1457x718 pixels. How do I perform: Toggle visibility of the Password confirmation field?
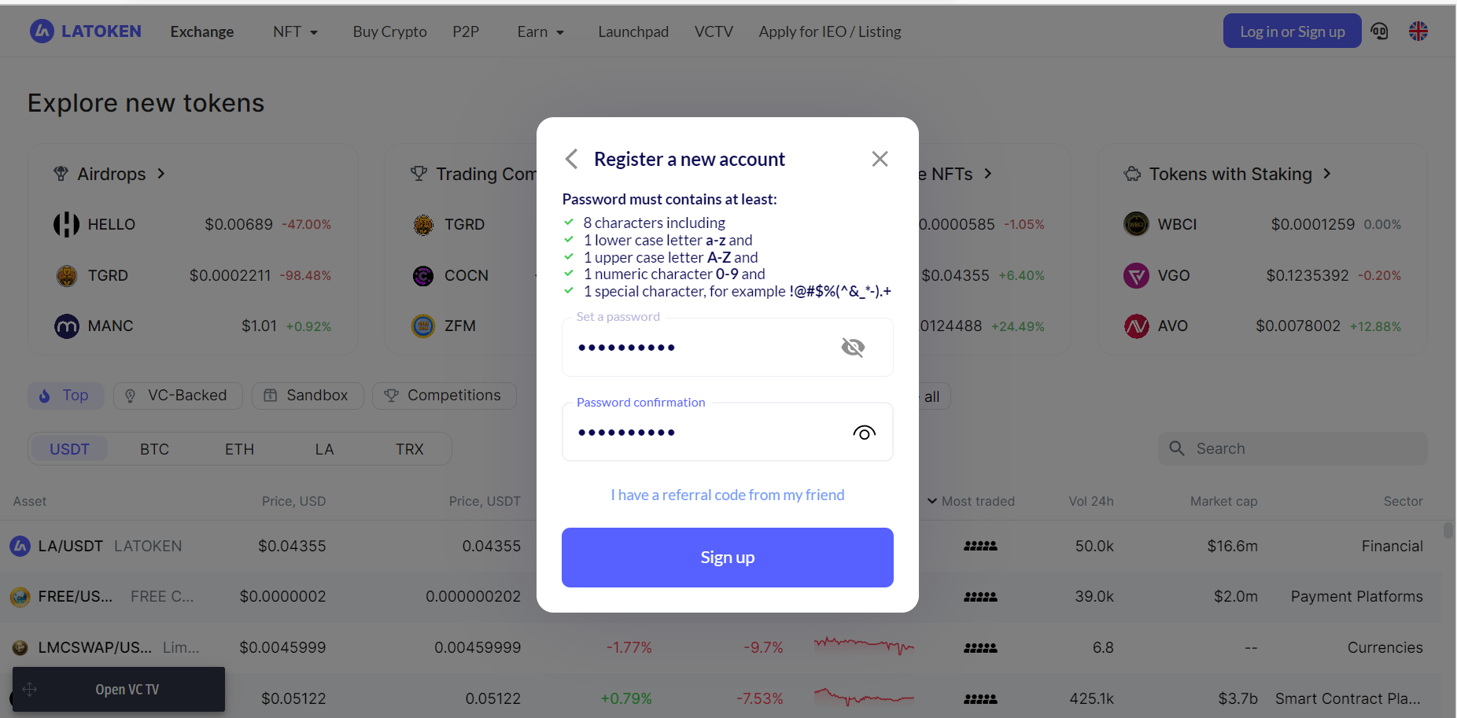pyautogui.click(x=864, y=433)
